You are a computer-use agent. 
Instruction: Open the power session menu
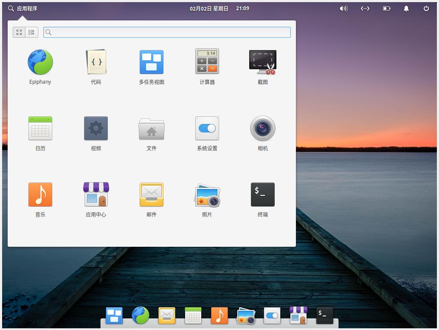(427, 8)
